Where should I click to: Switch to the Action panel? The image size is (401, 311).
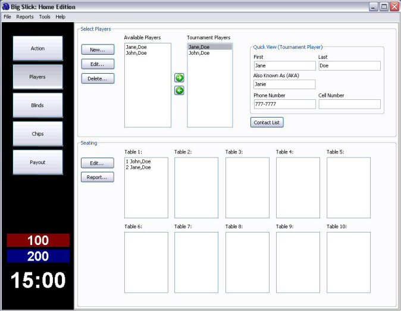pyautogui.click(x=38, y=49)
